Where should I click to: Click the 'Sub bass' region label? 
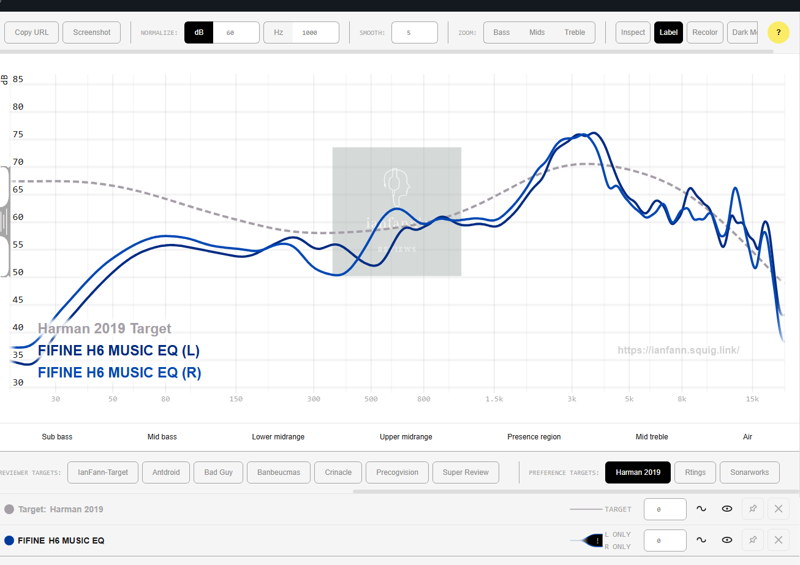(x=57, y=437)
